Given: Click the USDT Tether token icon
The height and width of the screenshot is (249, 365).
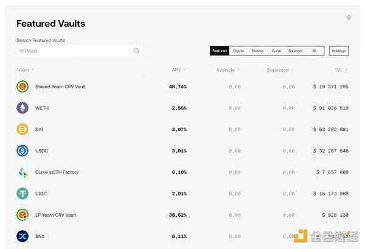Looking at the screenshot, I should [23, 194].
